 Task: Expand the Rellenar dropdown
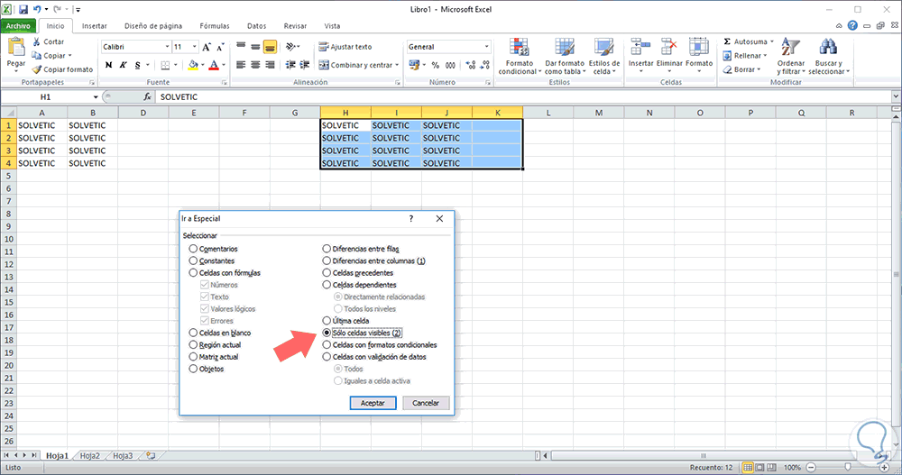tap(765, 56)
